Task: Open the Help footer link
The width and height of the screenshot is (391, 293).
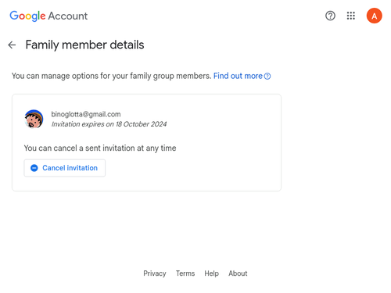Action: pos(212,273)
